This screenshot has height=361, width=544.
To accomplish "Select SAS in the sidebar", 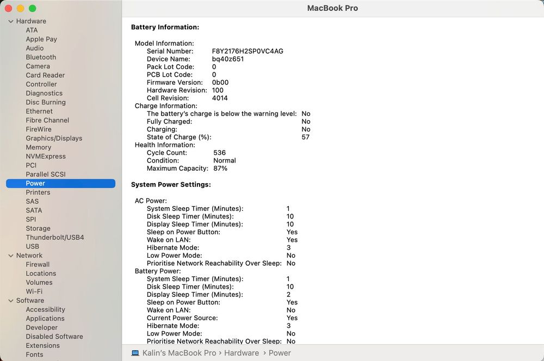I will tap(32, 202).
